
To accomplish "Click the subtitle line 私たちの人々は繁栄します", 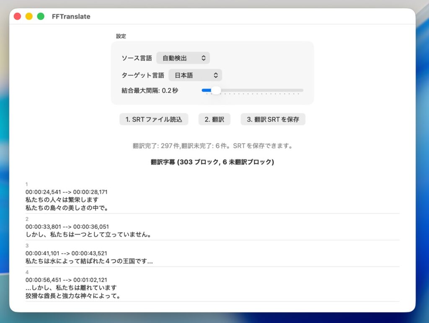I will [x=62, y=200].
